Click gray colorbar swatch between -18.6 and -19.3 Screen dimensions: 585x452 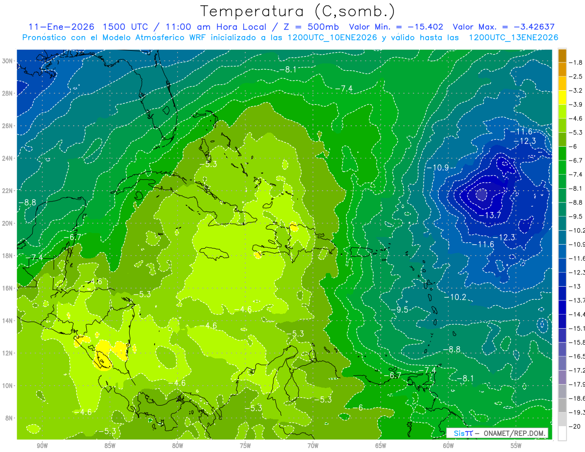[x=562, y=405]
